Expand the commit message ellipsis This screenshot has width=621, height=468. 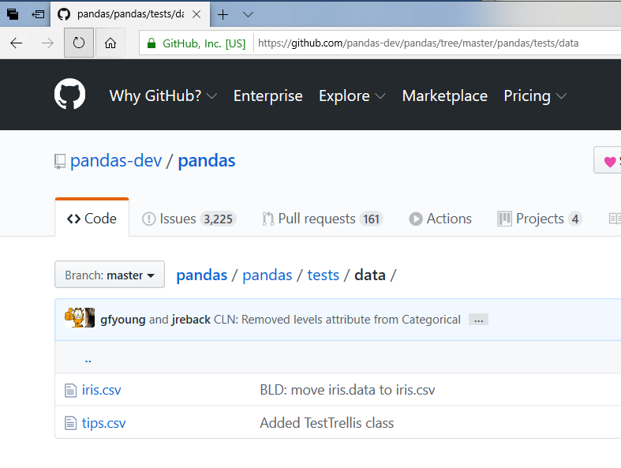(x=478, y=320)
